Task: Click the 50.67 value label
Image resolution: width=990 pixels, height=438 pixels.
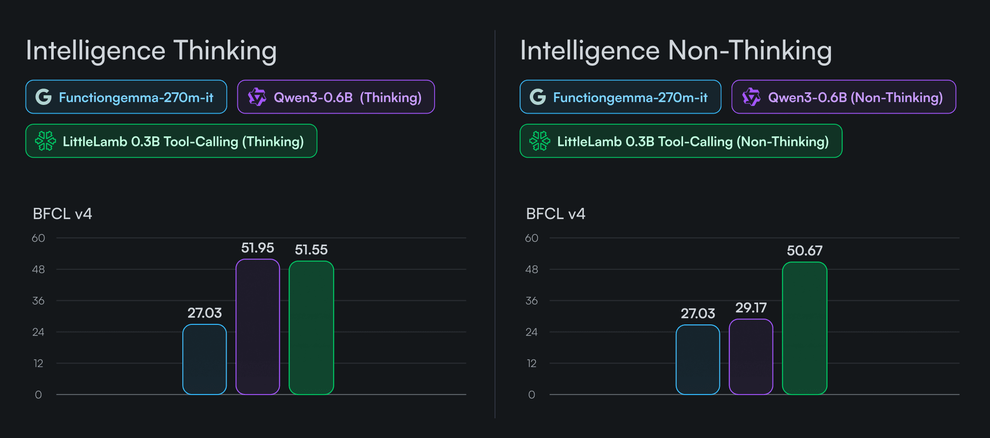Action: point(804,250)
